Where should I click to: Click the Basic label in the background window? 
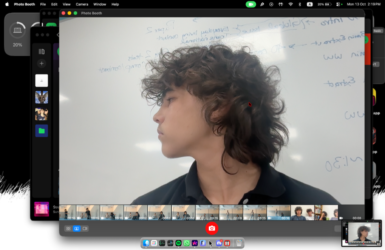click(x=377, y=30)
